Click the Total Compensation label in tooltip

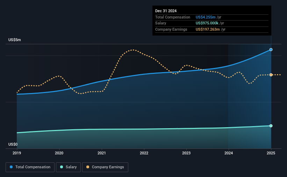point(173,17)
